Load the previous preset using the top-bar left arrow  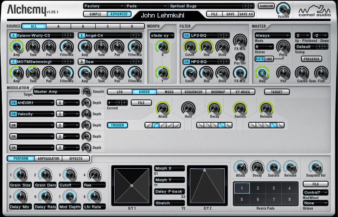click(x=245, y=6)
